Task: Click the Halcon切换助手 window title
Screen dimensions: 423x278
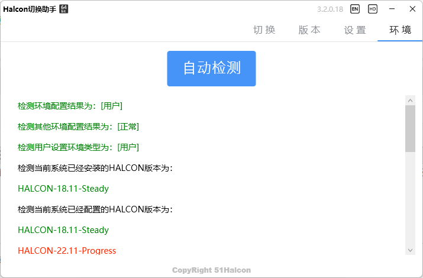Action: coord(30,9)
